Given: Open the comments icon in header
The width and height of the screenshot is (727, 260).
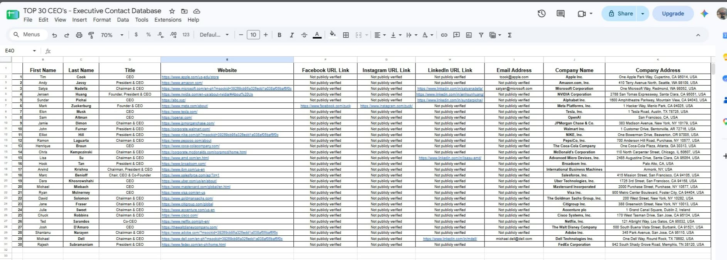Looking at the screenshot, I should [560, 13].
